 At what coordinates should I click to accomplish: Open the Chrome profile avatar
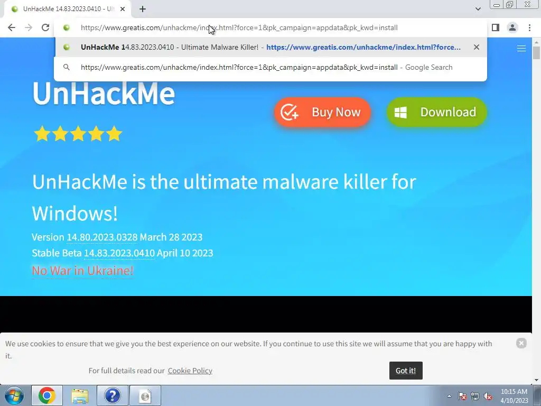pos(512,27)
